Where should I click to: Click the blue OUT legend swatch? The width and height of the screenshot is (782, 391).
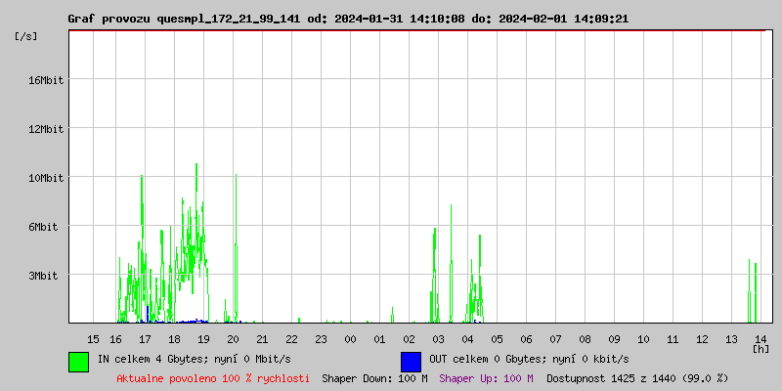click(411, 362)
